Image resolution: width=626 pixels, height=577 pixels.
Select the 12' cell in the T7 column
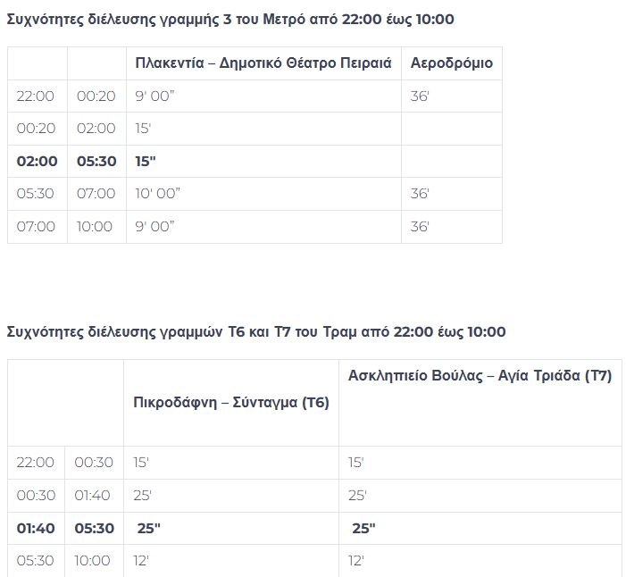[358, 561]
